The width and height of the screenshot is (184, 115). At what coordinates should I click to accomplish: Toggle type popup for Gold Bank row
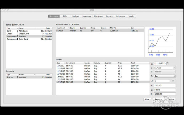point(17,39)
